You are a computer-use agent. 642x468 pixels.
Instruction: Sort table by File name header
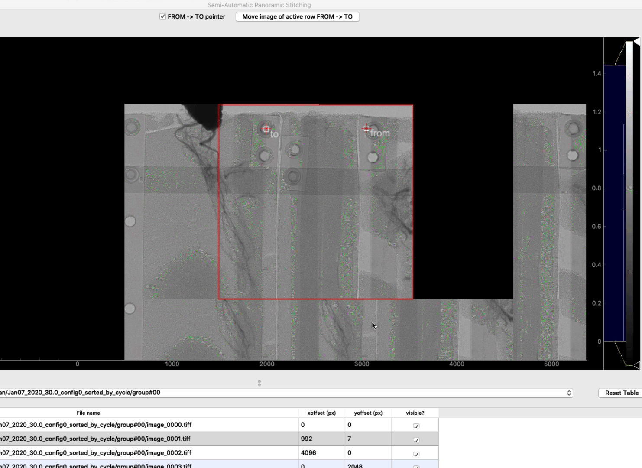(x=88, y=413)
